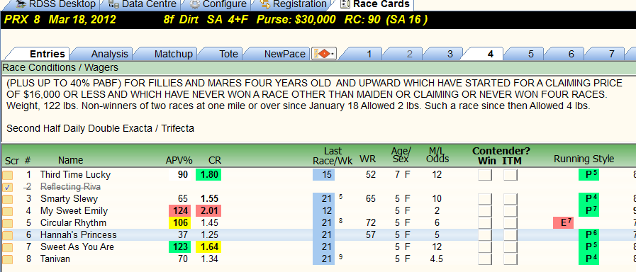Viewport: 636px width, 272px height.
Task: Click the CR column header
Action: click(x=215, y=160)
